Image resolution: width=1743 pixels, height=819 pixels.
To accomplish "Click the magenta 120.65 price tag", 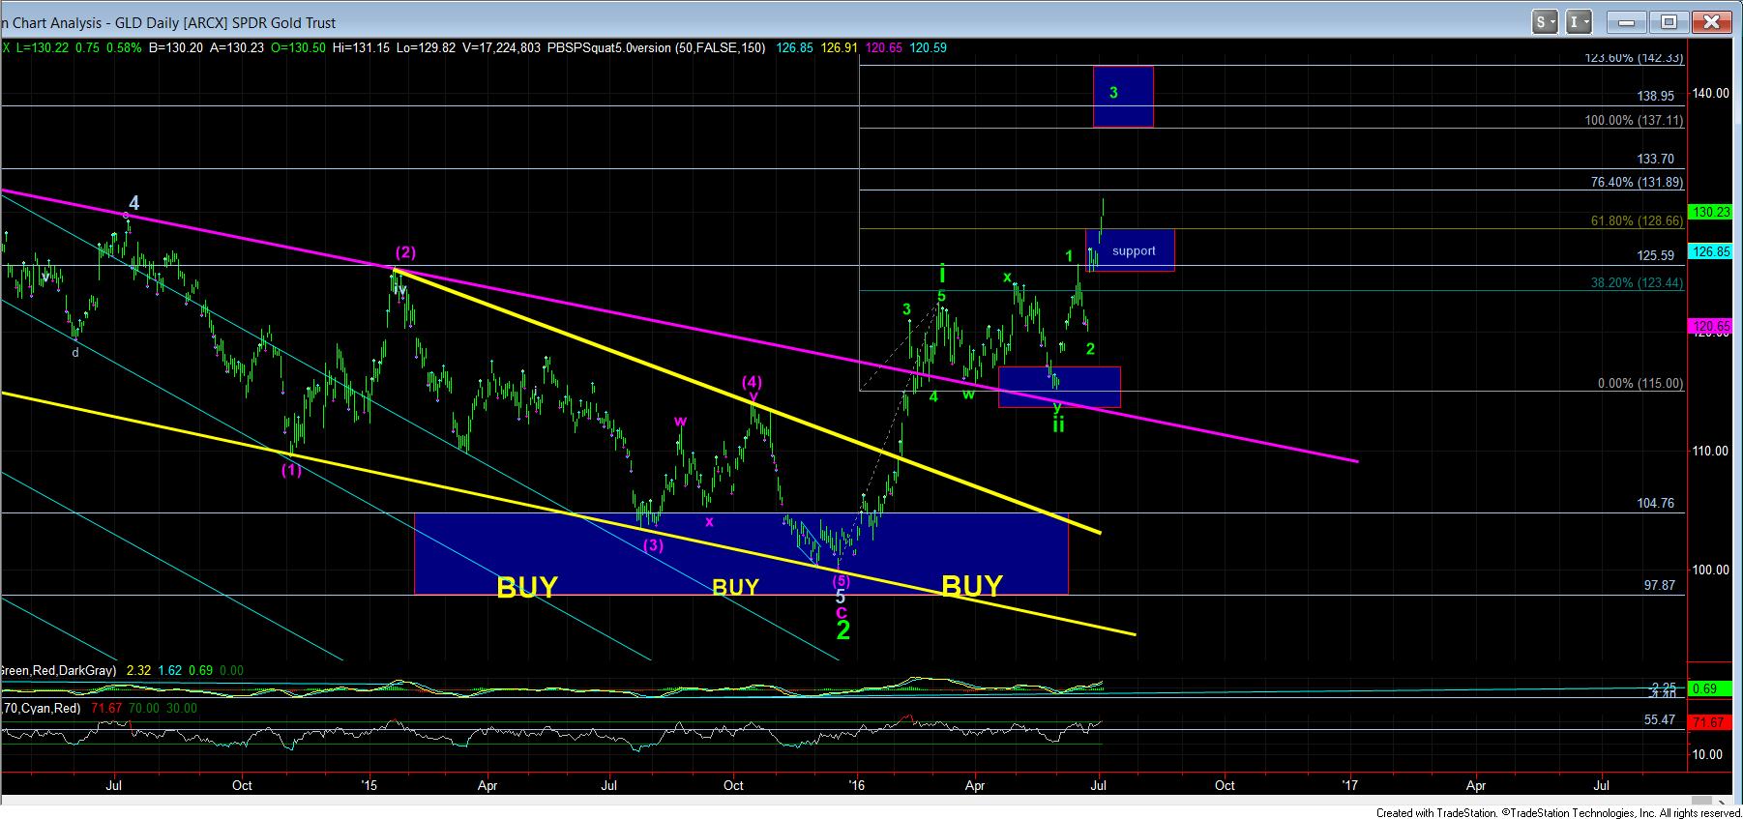I will [x=1713, y=327].
